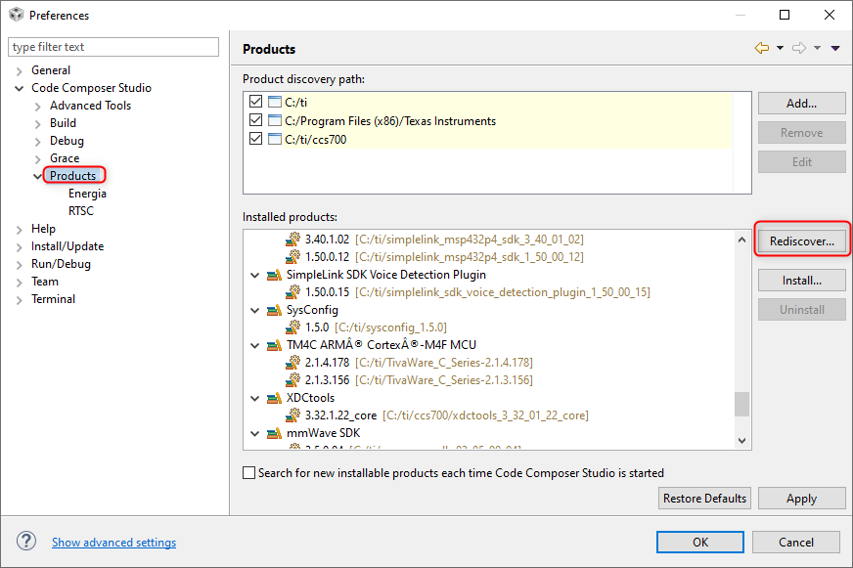Toggle the Texas Instruments path checkbox
The height and width of the screenshot is (568, 853).
click(255, 120)
